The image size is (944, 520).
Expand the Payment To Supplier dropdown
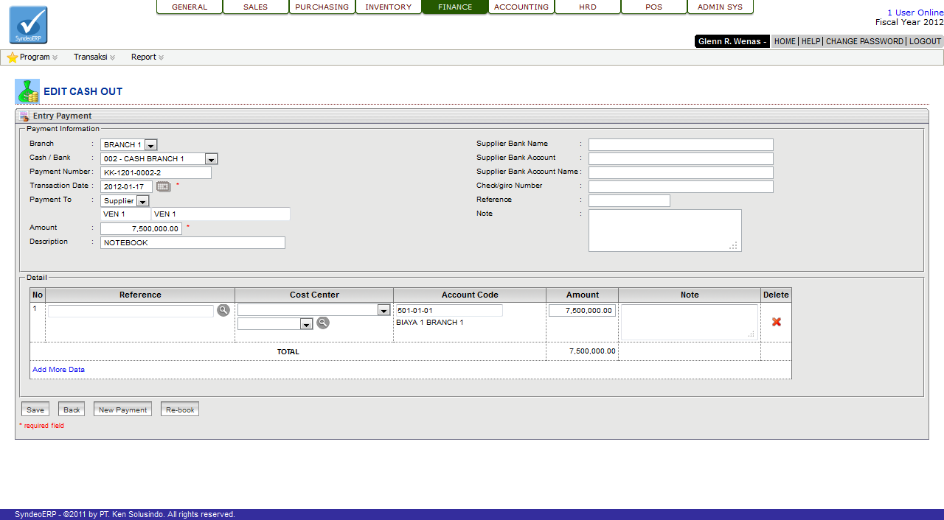(x=142, y=201)
